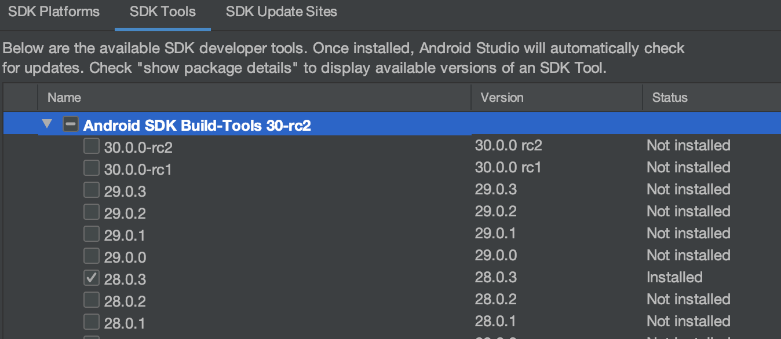The width and height of the screenshot is (781, 339).
Task: Open the SDK Update Sites tab
Action: click(282, 12)
